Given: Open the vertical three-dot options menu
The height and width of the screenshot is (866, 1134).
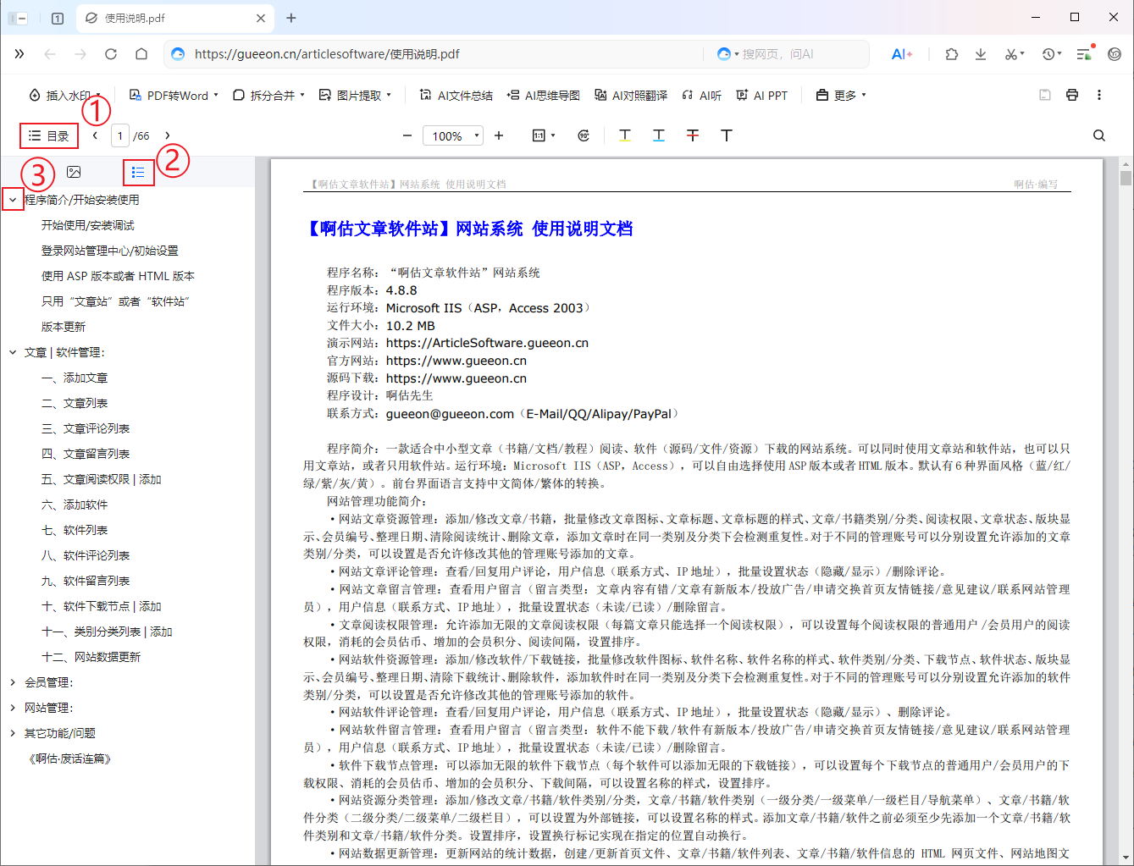Looking at the screenshot, I should (x=1099, y=95).
